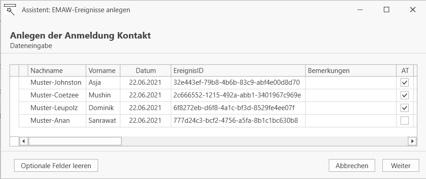Uncheck AT checkbox for Muster-Coetzee
The width and height of the screenshot is (426, 179).
click(405, 95)
